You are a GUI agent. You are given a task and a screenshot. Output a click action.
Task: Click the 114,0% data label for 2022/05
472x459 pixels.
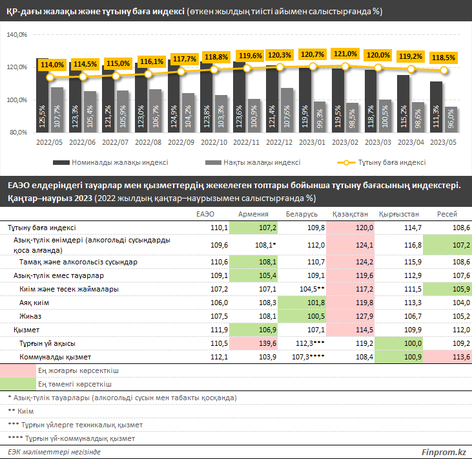tap(52, 65)
